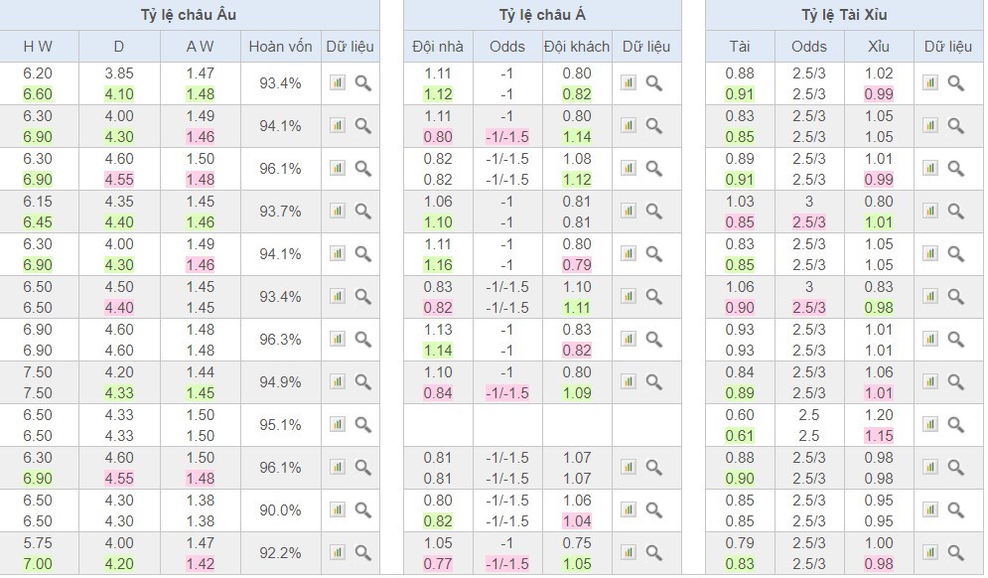
Task: Click the 1.42 away-win odds cell
Action: point(200,563)
